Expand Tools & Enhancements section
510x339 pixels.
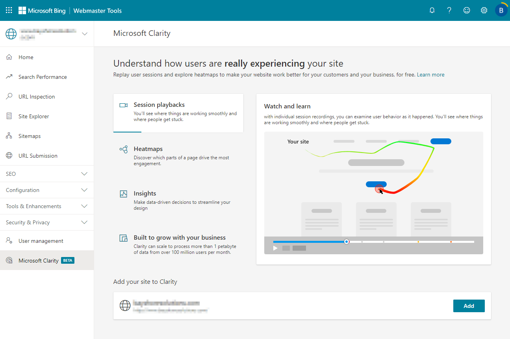pyautogui.click(x=84, y=206)
